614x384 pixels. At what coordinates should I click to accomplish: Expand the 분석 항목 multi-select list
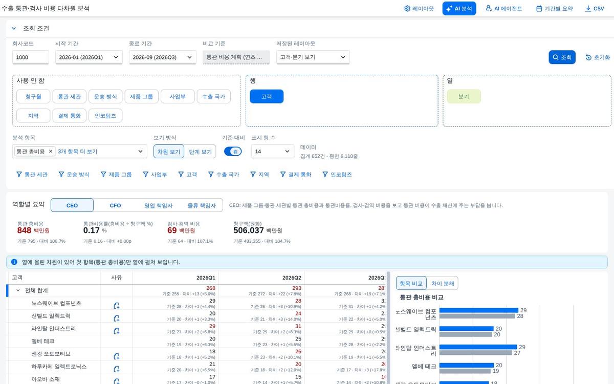pos(141,152)
